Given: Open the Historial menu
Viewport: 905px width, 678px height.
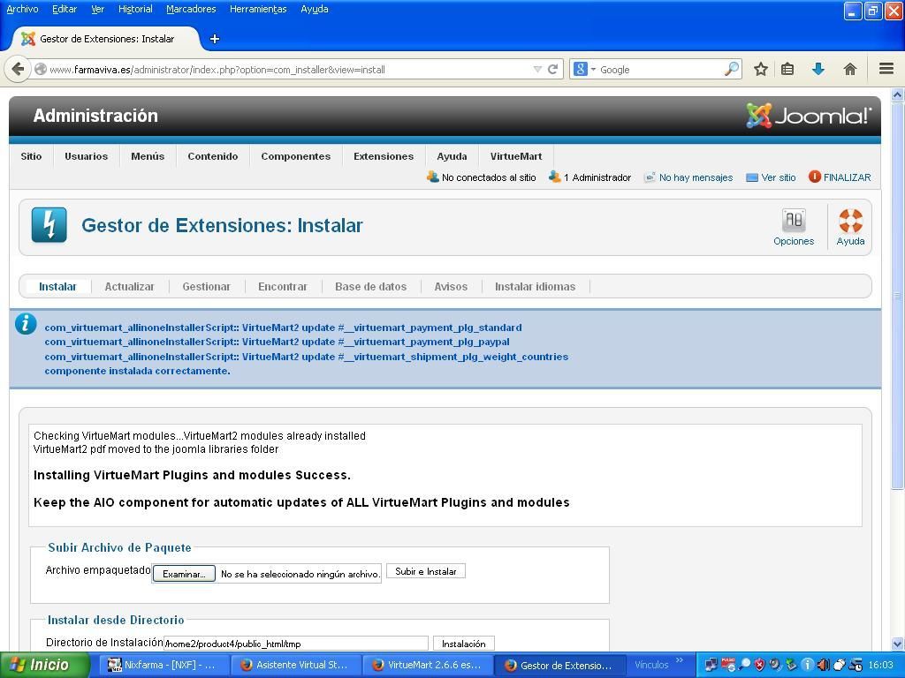Looking at the screenshot, I should coord(135,9).
